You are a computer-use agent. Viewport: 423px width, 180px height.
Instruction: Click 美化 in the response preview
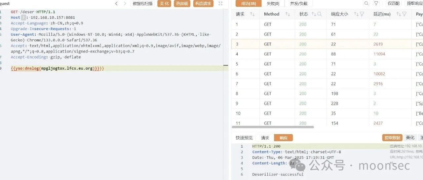coord(410,138)
